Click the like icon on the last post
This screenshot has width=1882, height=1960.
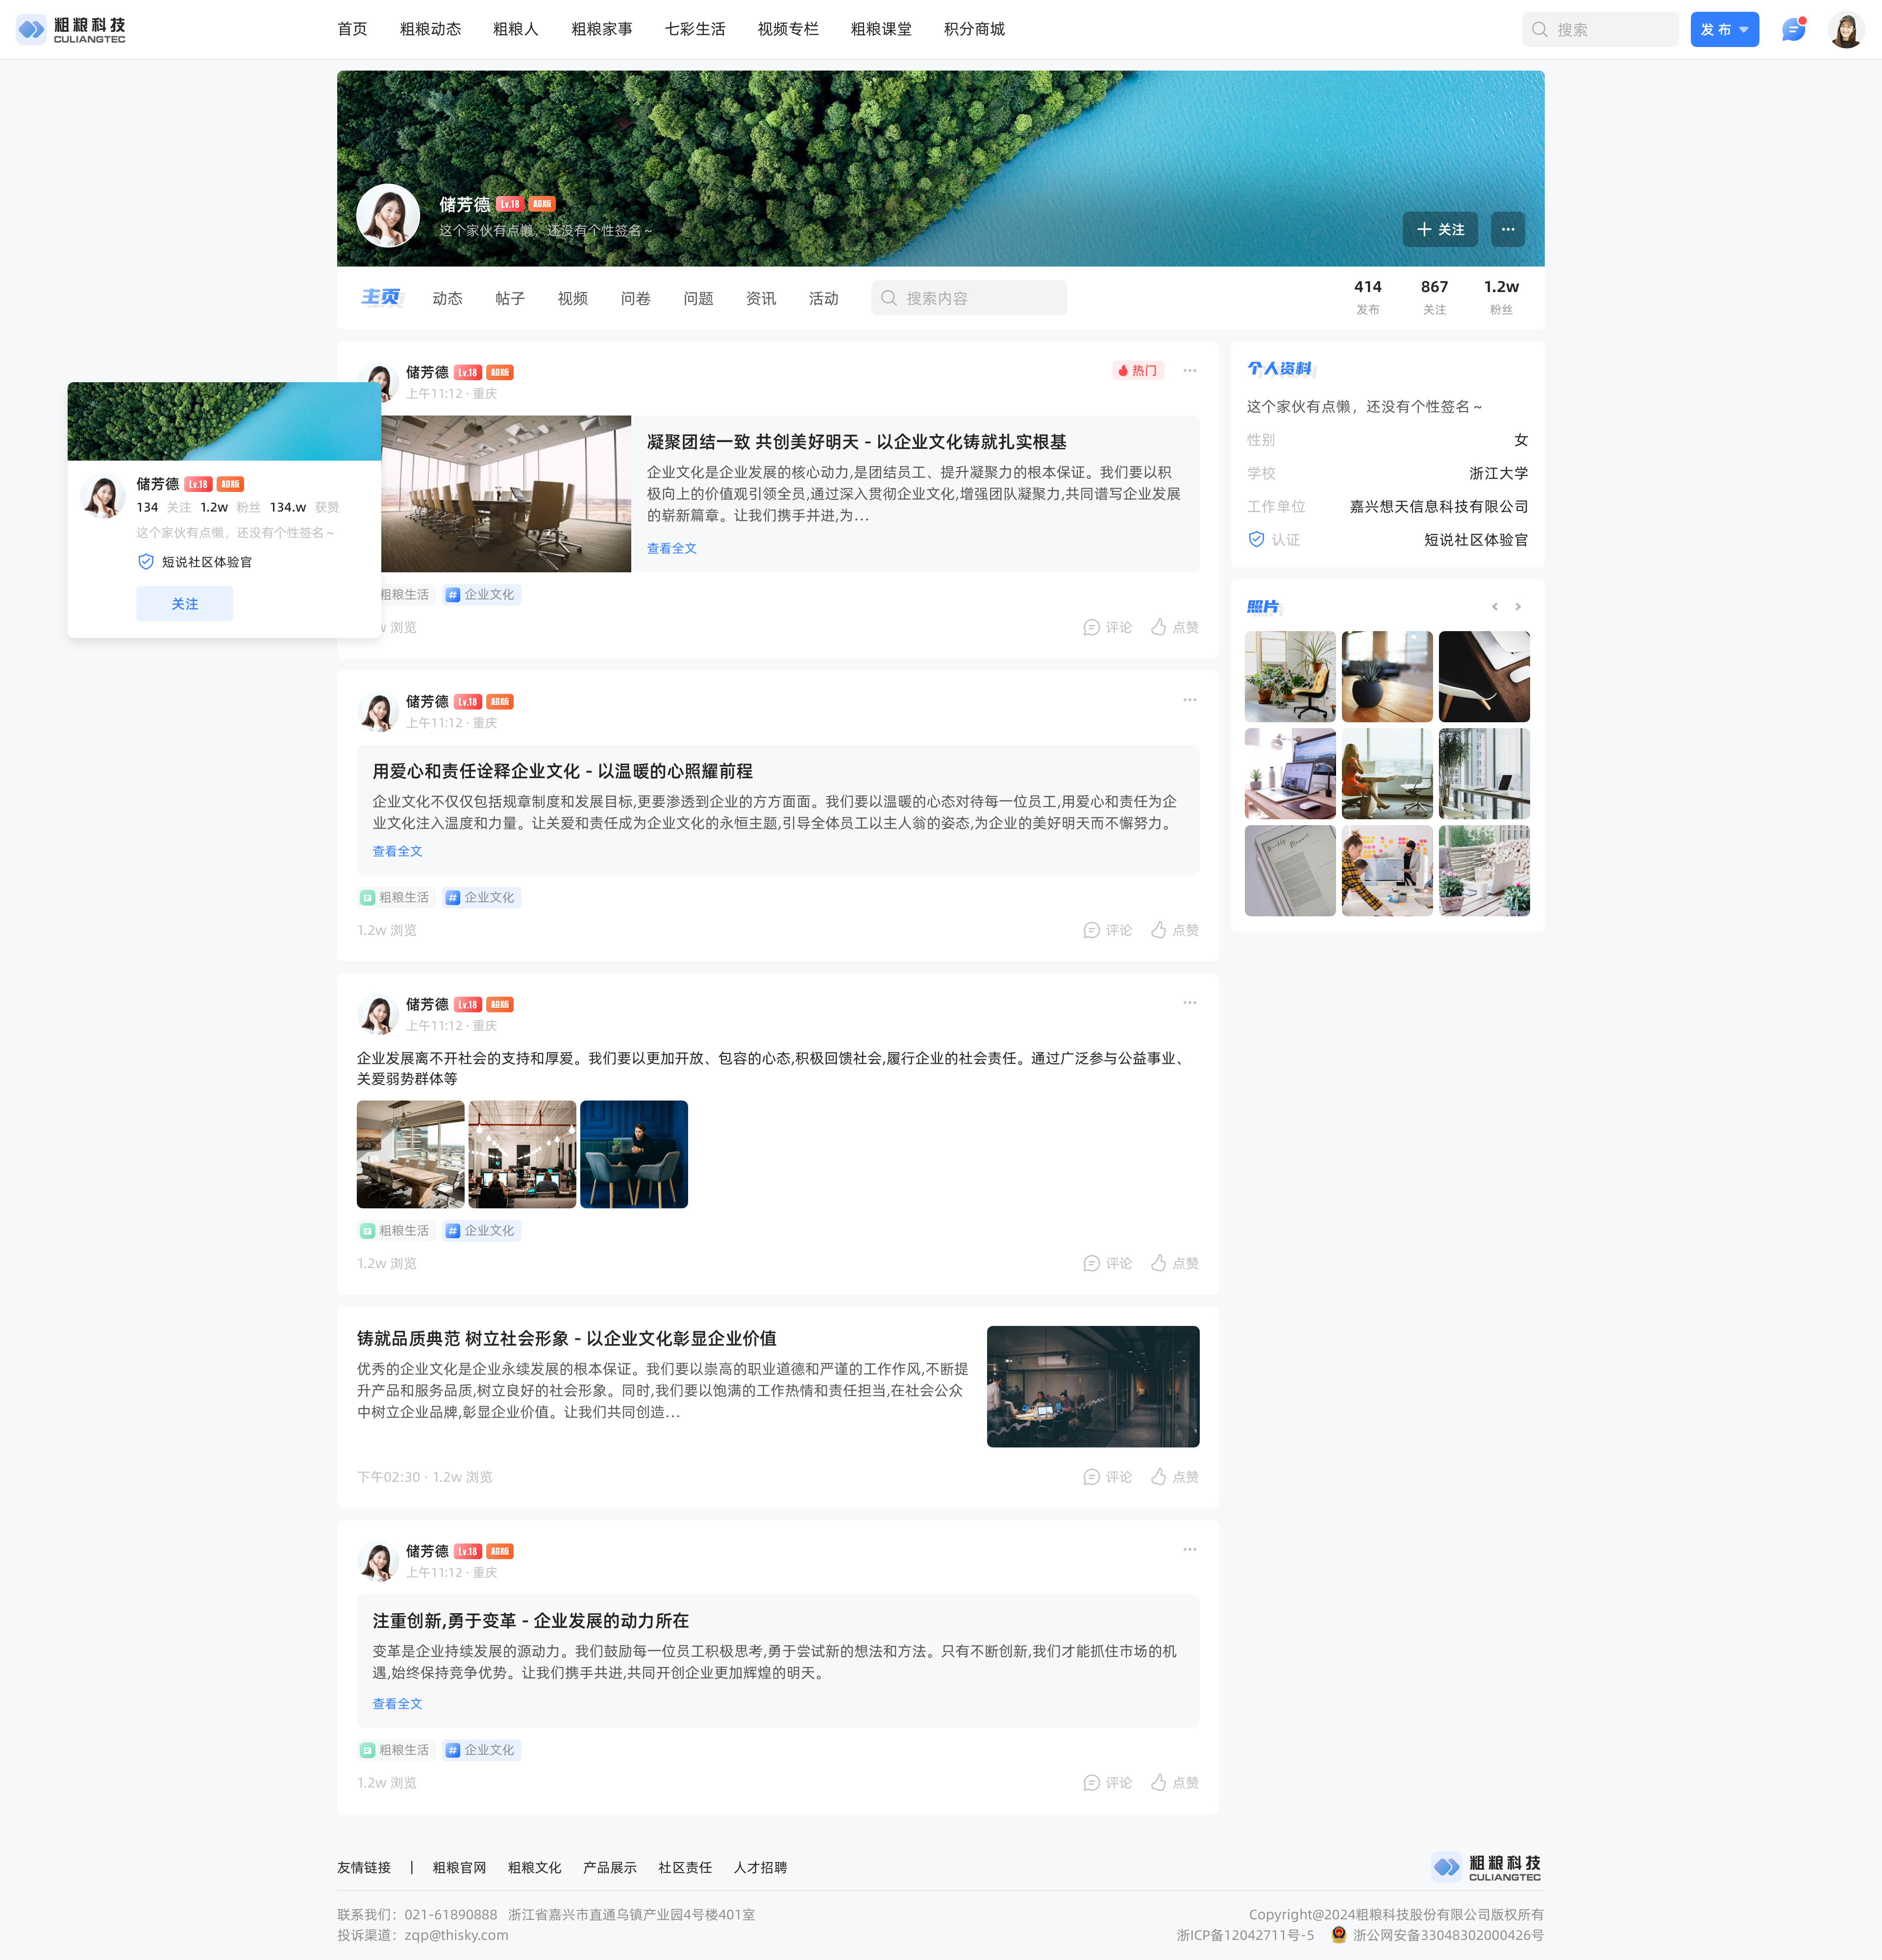coord(1158,1782)
